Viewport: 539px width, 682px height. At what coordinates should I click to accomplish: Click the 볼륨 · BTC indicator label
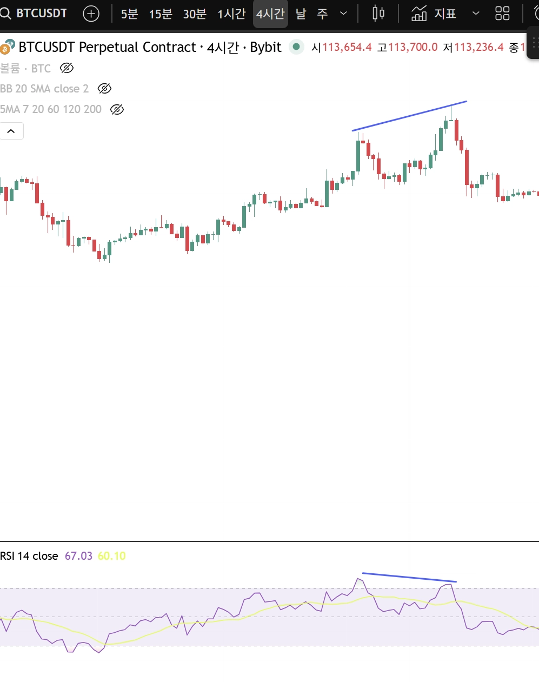point(25,68)
